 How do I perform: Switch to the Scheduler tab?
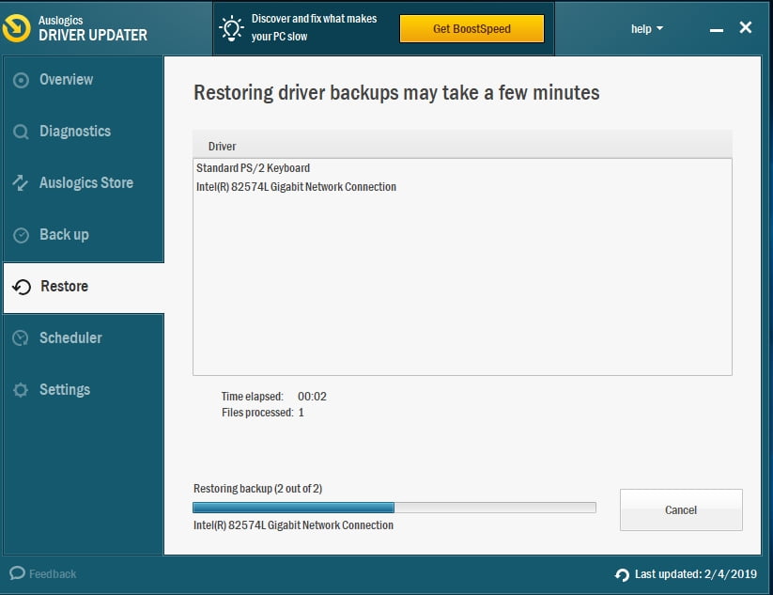70,337
